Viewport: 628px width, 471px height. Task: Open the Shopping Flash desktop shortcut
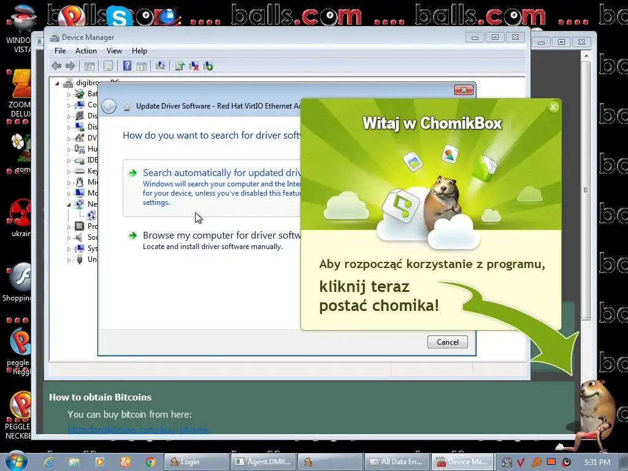pyautogui.click(x=17, y=282)
